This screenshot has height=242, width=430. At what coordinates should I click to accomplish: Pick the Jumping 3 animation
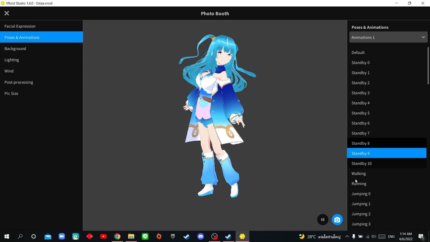[x=387, y=224]
